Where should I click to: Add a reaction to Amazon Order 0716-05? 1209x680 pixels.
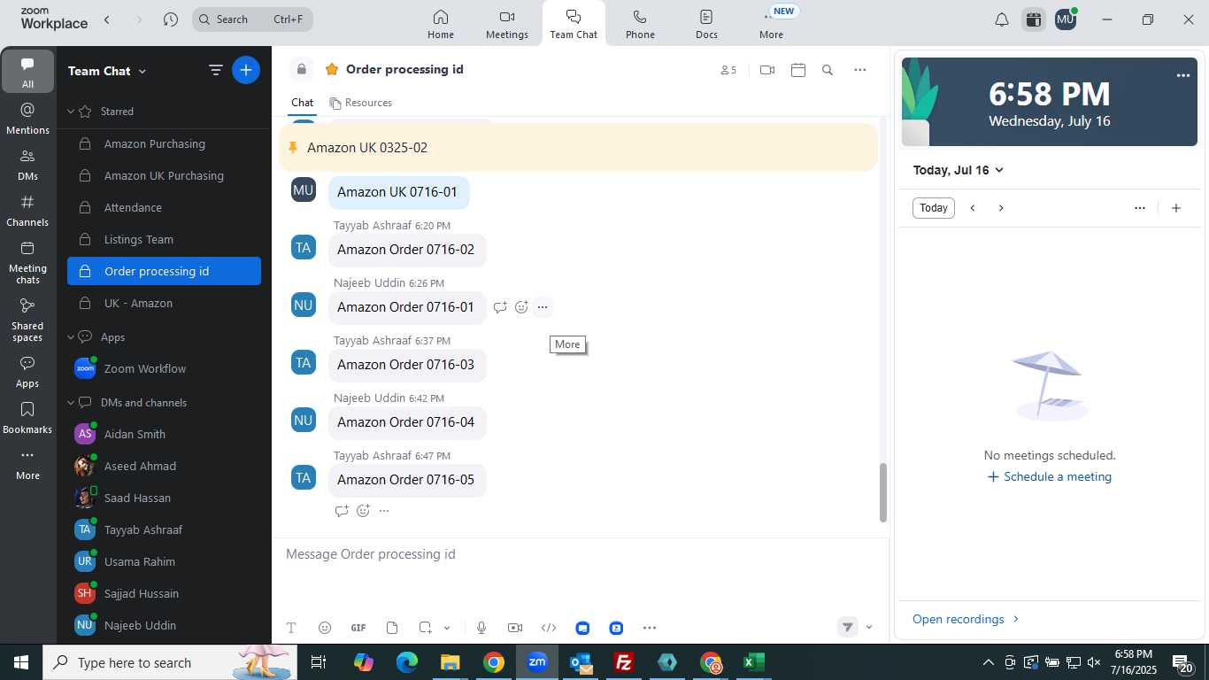tap(363, 511)
